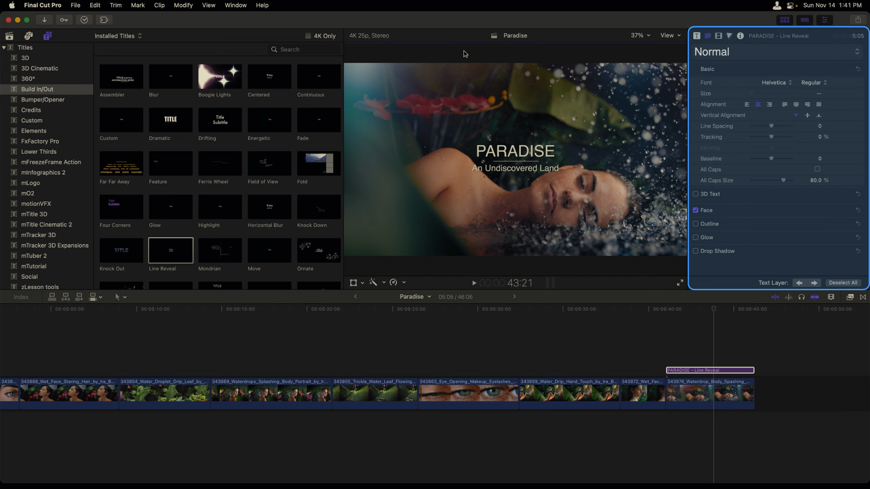Open the Installed Titles dropdown
870x489 pixels.
coord(118,36)
